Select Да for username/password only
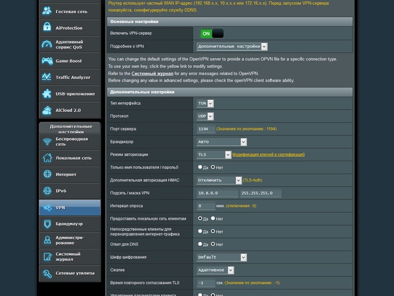Viewport: 394px width, 296px height. pos(200,167)
